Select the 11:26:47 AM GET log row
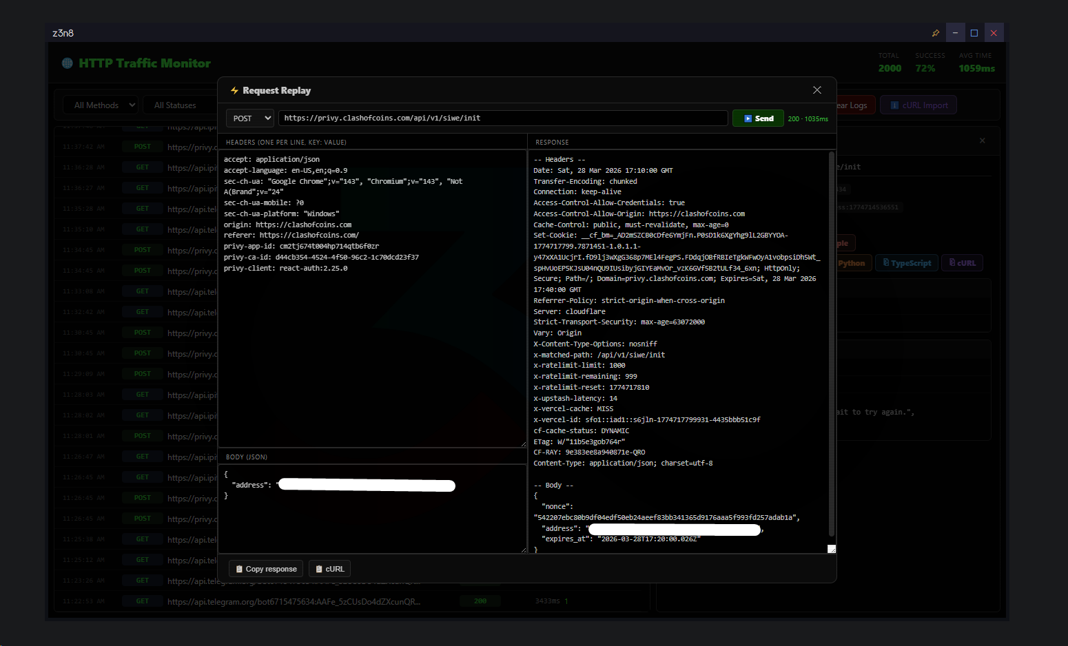 tap(136, 457)
